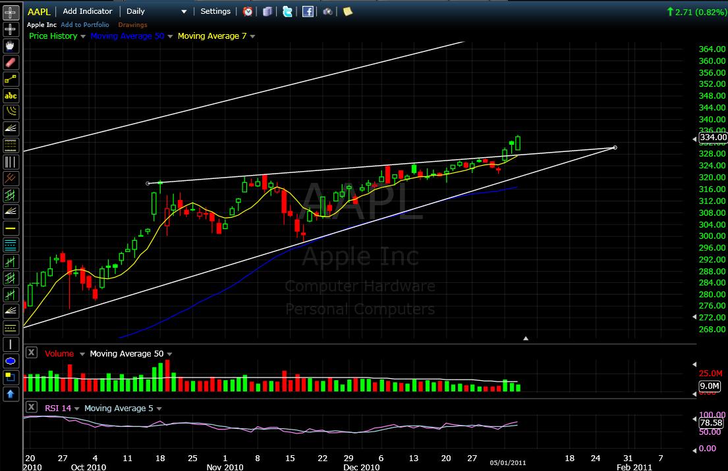Click the 9.0M volume value tag
Screen dimensions: 728x471
(x=710, y=385)
